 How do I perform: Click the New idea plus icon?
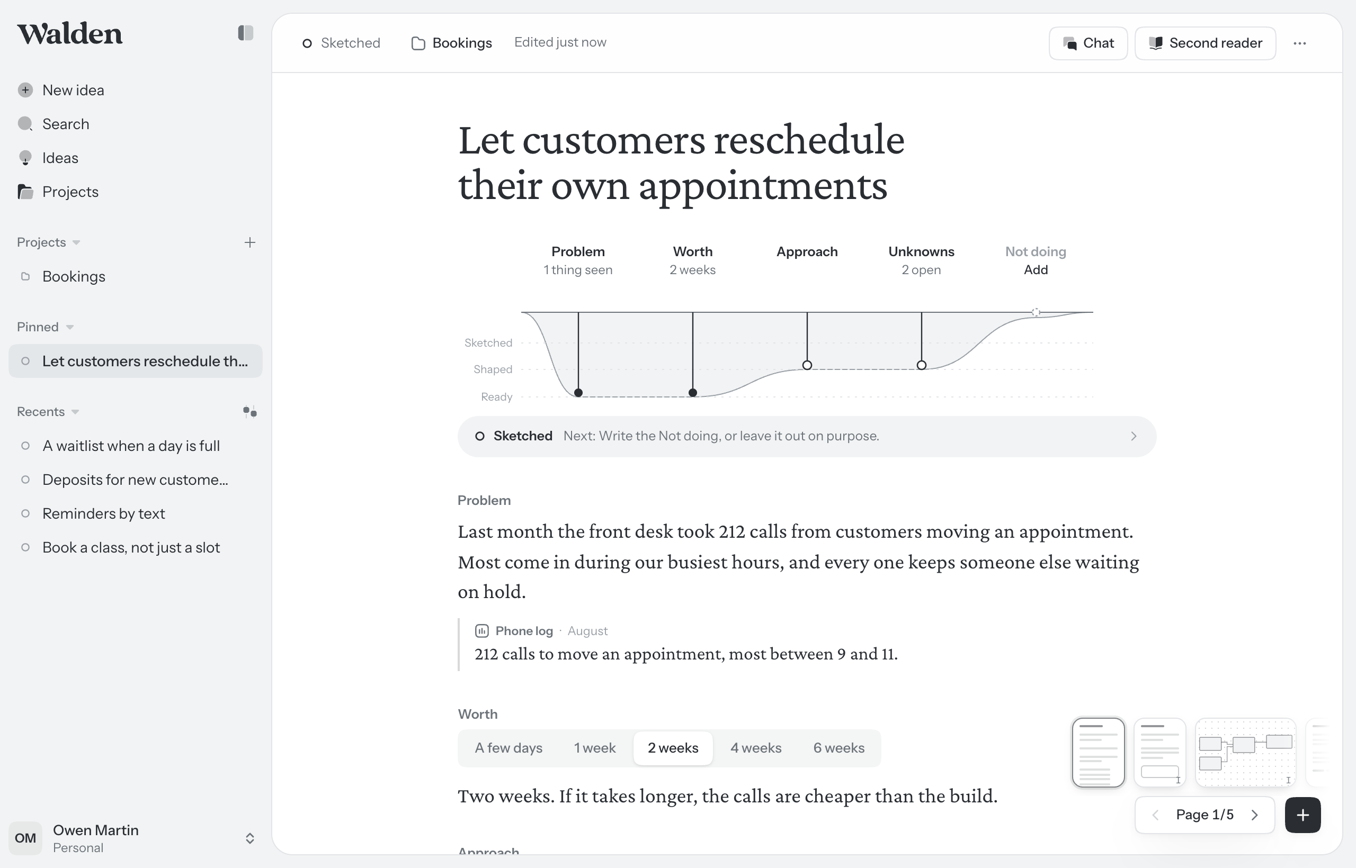[x=25, y=90]
